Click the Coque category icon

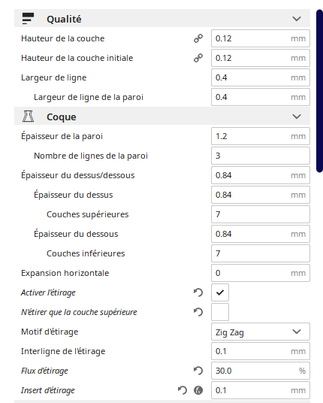28,117
